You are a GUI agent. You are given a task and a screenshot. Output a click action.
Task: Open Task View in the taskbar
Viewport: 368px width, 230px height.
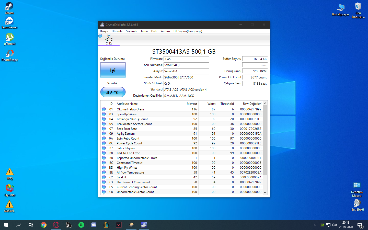(31, 225)
